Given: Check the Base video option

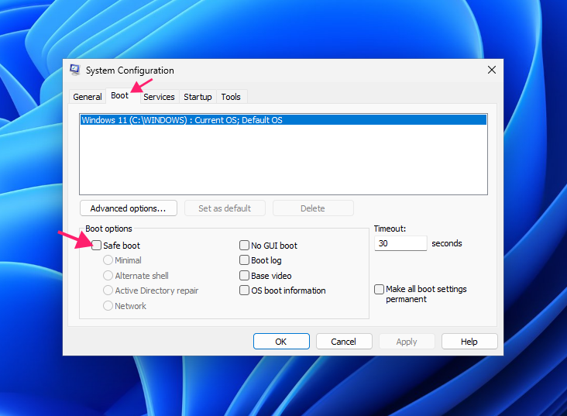Looking at the screenshot, I should (x=245, y=275).
